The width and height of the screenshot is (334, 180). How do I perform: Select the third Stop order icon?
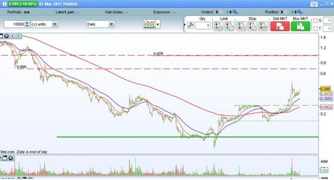pos(263,26)
